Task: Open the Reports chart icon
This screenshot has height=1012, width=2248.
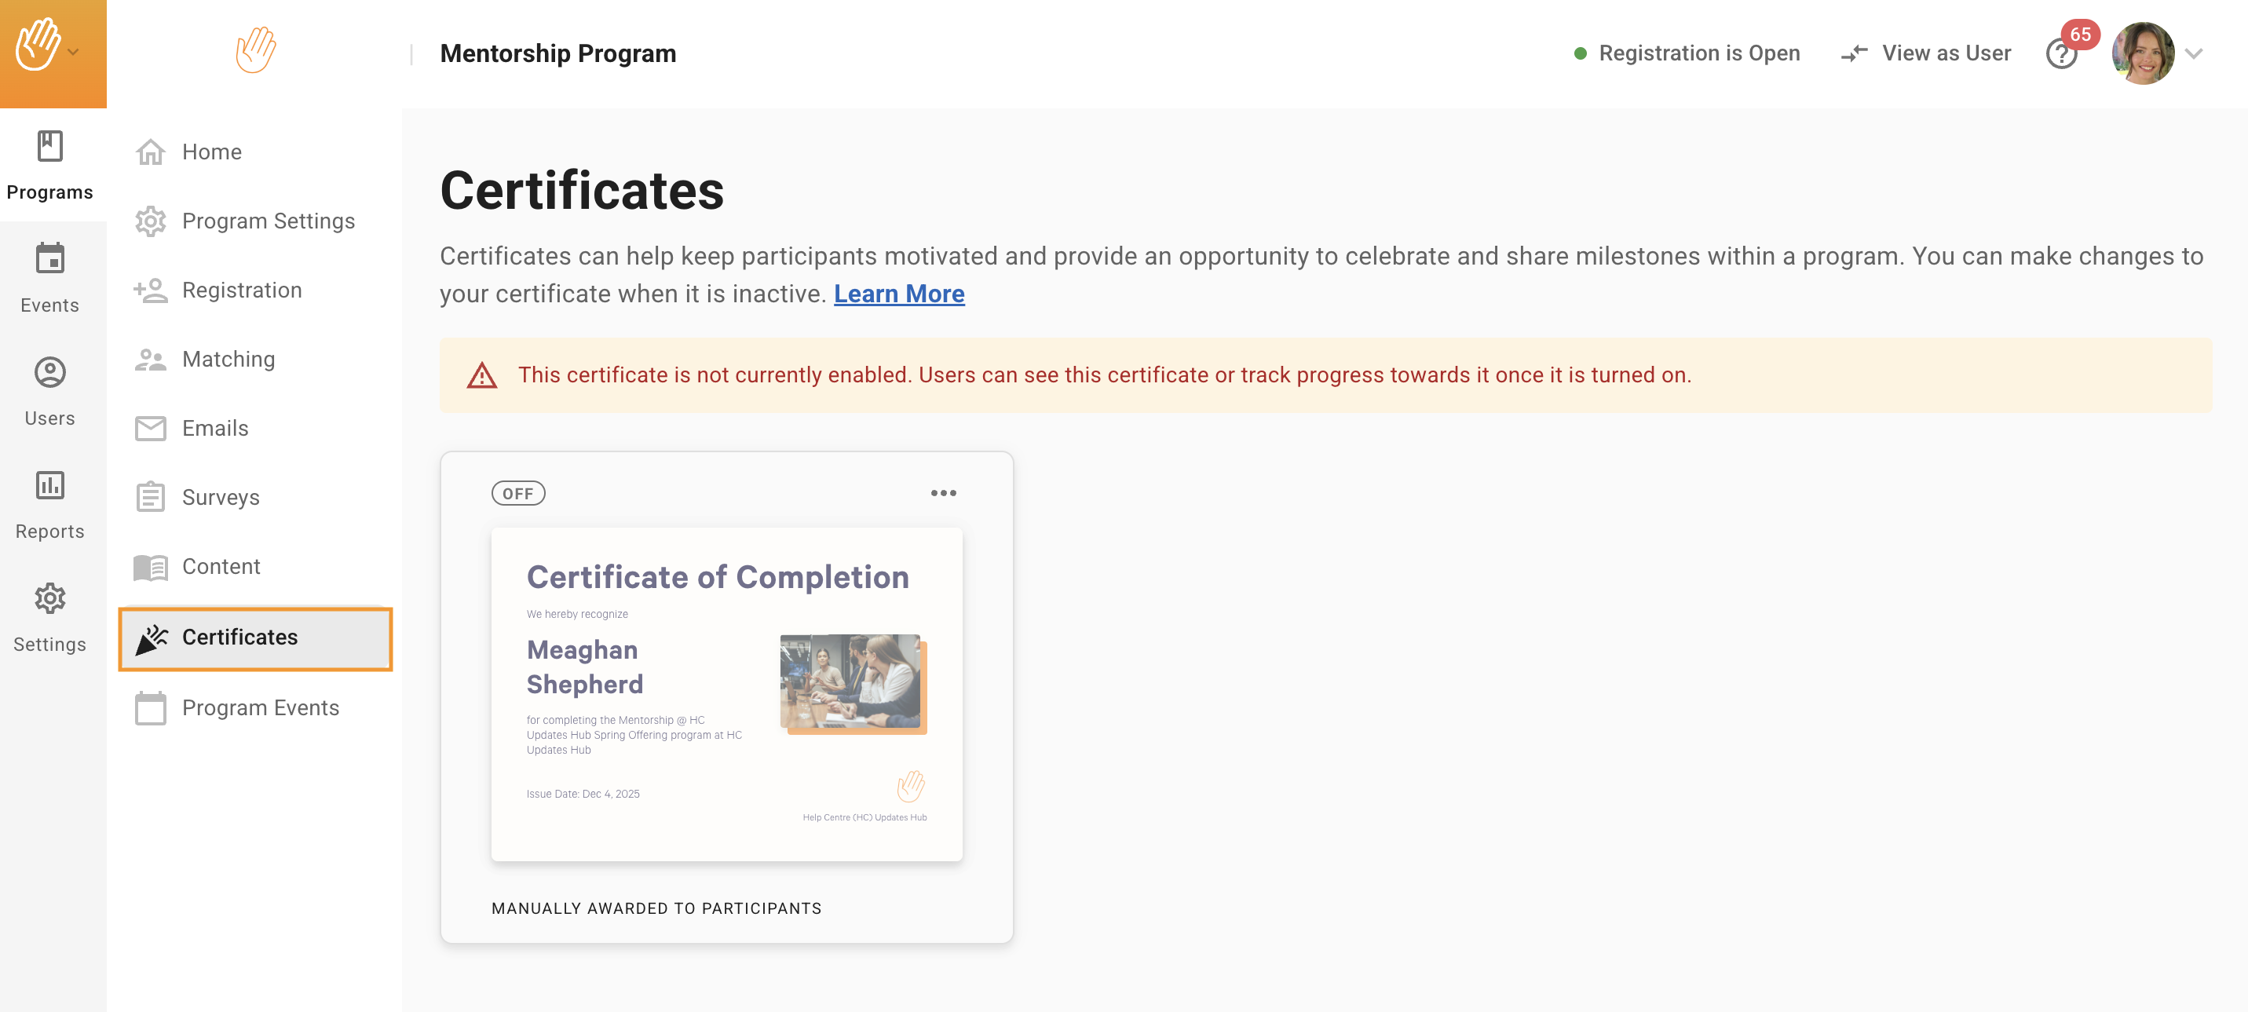Action: pos(49,485)
